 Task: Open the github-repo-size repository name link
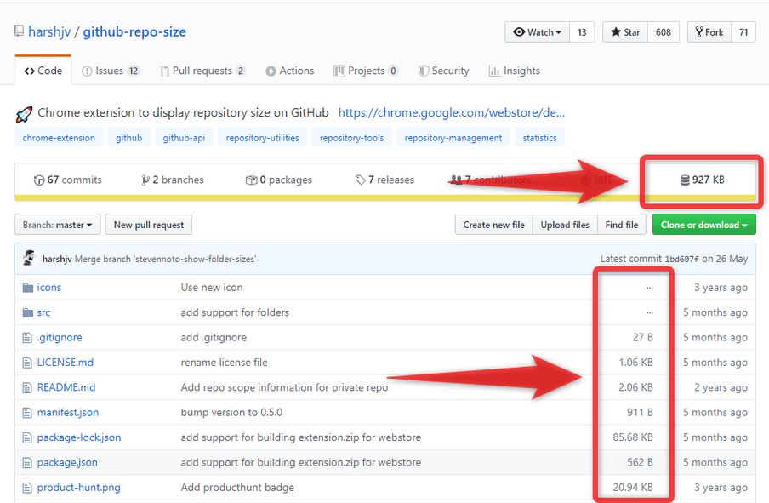134,31
